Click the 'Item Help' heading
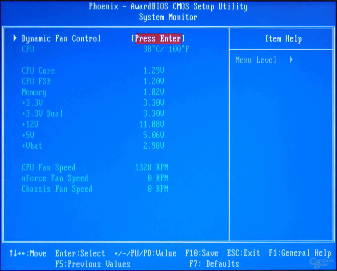Image resolution: width=337 pixels, height=271 pixels. coord(283,39)
